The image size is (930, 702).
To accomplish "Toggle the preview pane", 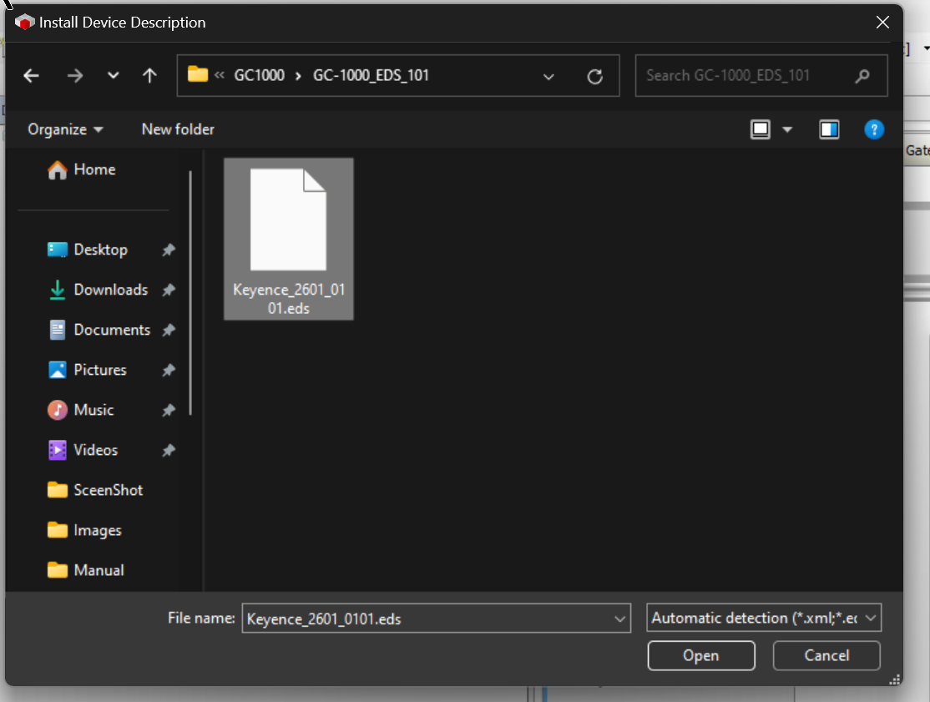I will [829, 129].
